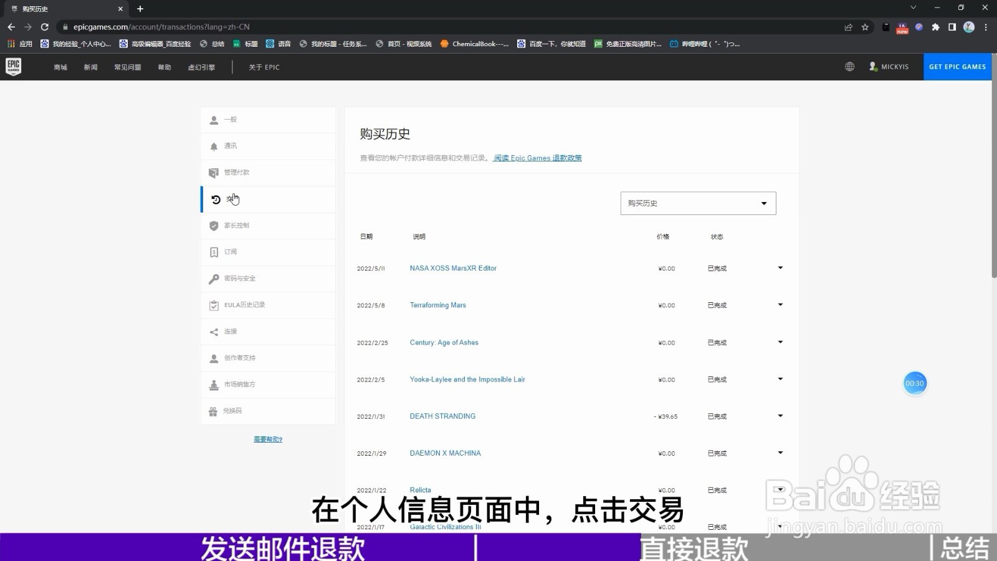Open the 购买历史 filter dropdown
Image resolution: width=997 pixels, height=561 pixels.
(698, 203)
